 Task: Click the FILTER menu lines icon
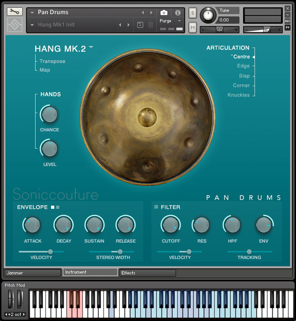pos(156,207)
